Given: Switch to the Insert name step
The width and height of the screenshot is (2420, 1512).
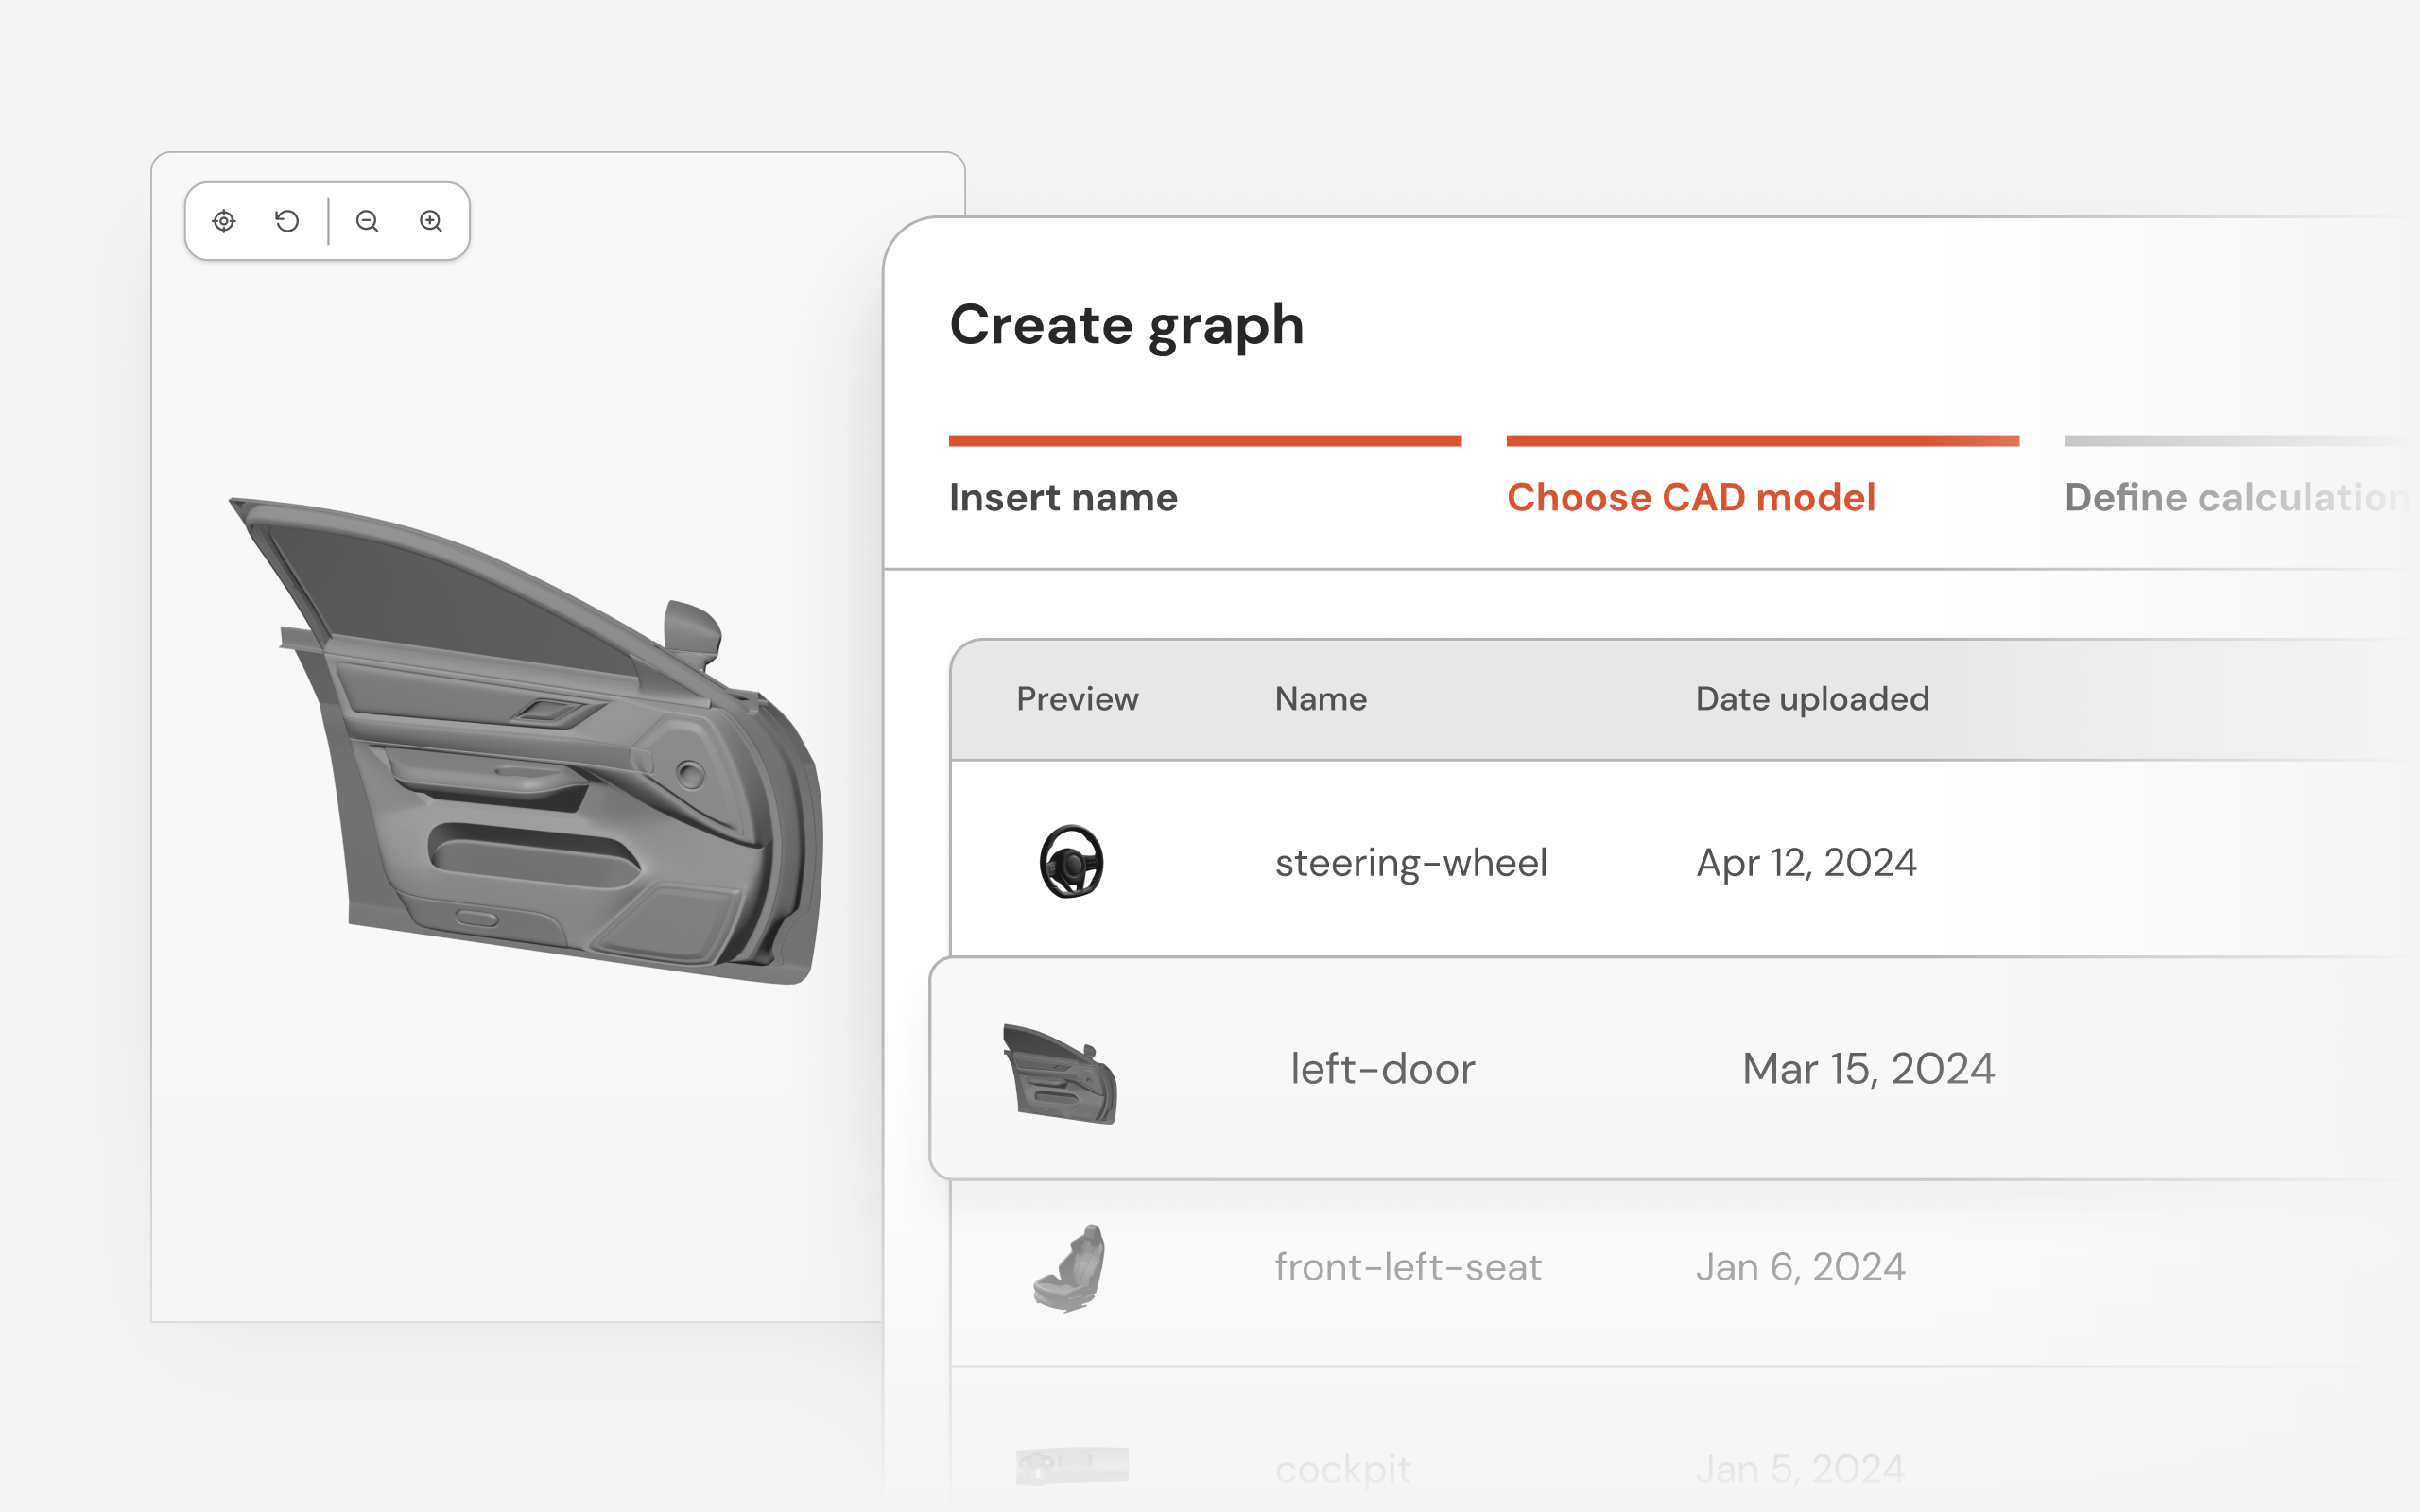Looking at the screenshot, I should 1063,497.
